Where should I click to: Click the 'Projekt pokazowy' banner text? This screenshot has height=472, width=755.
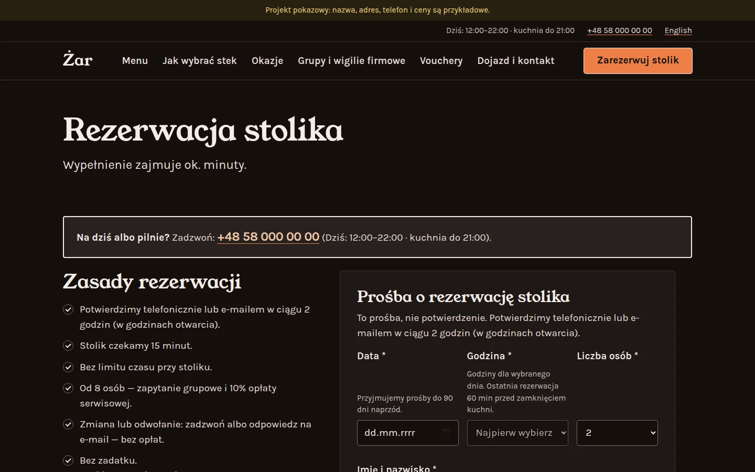(377, 10)
